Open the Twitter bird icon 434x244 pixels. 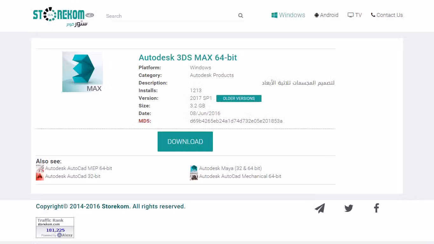click(349, 208)
